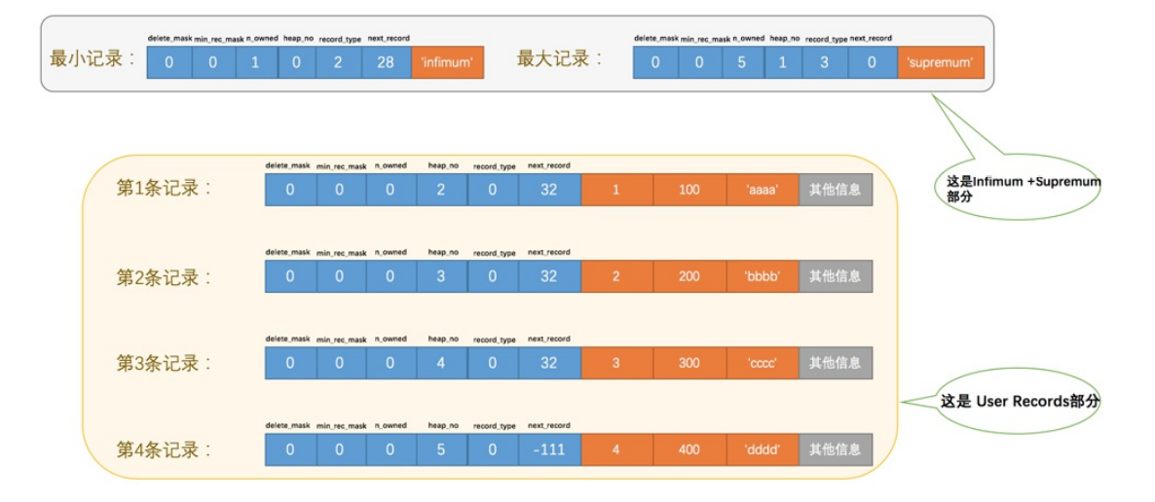The height and width of the screenshot is (502, 1155).
Task: Click n_owned value 1 in 最小记录
Action: [258, 62]
